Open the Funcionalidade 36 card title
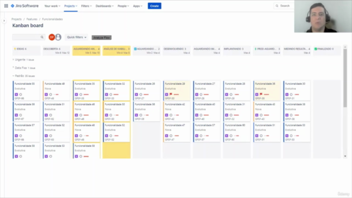The width and height of the screenshot is (352, 198). (265, 84)
